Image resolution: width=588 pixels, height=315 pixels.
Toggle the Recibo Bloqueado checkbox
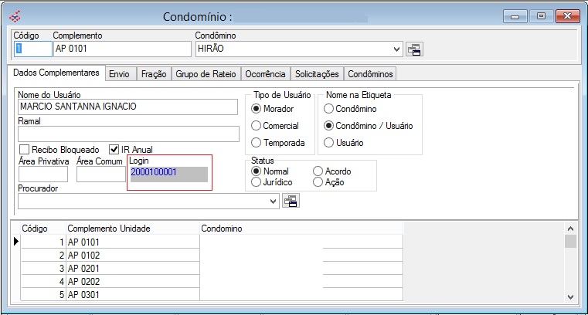25,149
